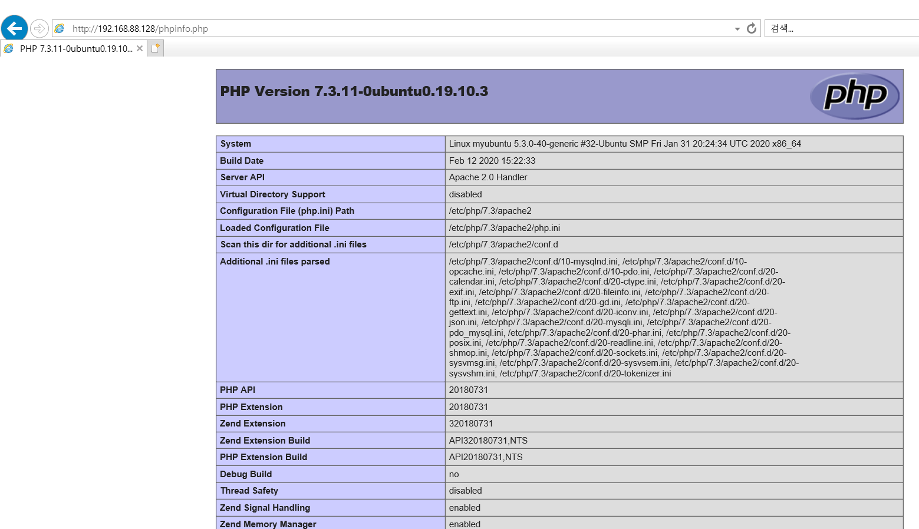Viewport: 919px width, 529px height.
Task: Select the PHP Extension label
Action: pos(251,407)
